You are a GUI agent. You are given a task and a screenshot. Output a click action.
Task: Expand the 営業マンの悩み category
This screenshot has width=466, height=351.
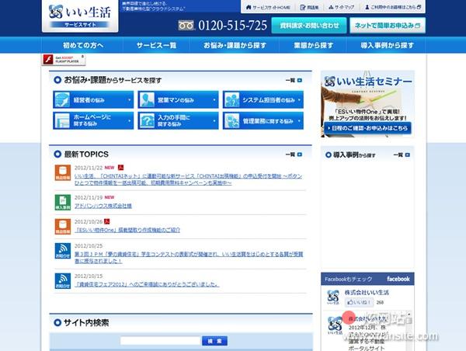[x=179, y=100]
